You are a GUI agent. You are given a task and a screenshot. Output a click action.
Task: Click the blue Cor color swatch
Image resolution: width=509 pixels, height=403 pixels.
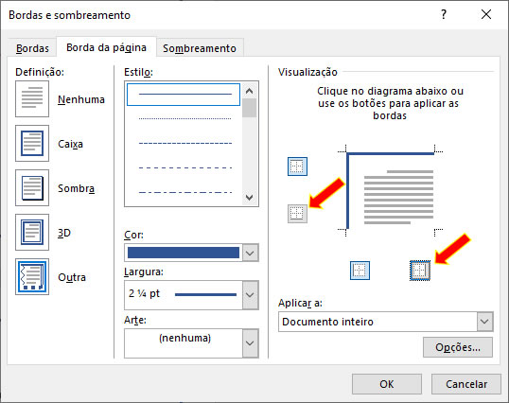[184, 253]
